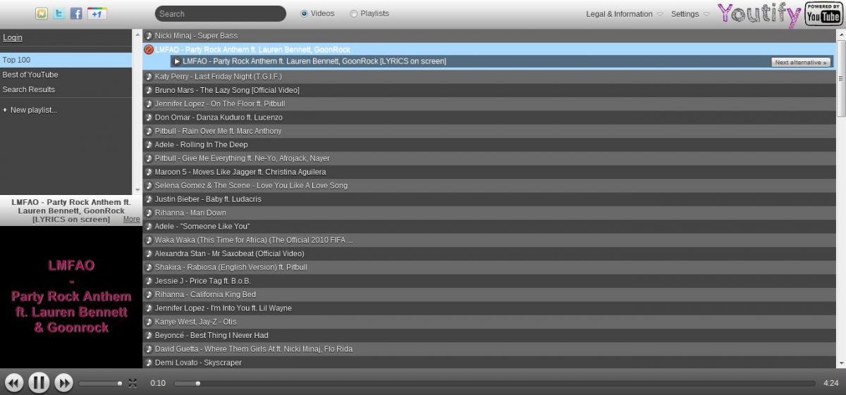
Task: Click the 0:10 elapsed time label
Action: coord(158,383)
